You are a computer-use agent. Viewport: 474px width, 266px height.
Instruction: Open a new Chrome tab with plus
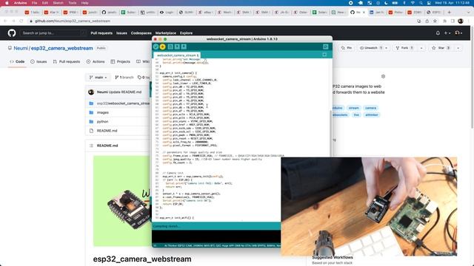click(450, 13)
